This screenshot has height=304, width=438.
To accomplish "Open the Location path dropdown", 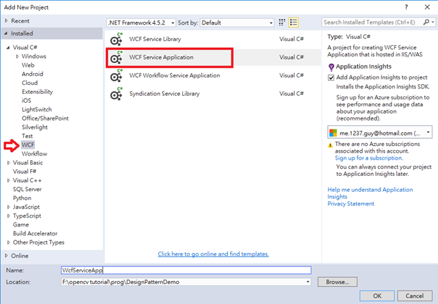I will pyautogui.click(x=308, y=282).
